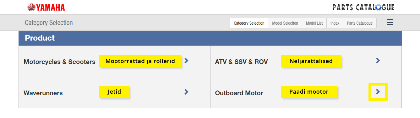This screenshot has height=118, width=420.
Task: Open the hamburger menu icon
Action: 390,22
